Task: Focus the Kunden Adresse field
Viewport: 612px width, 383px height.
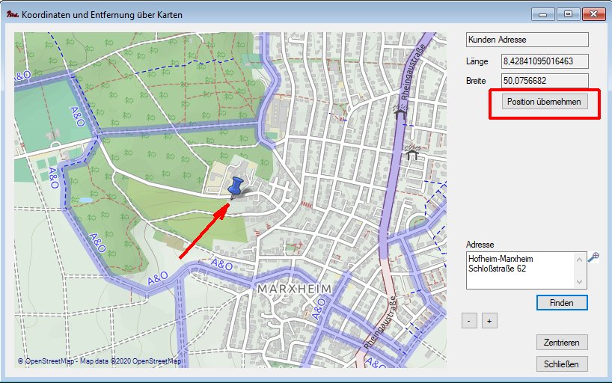Action: pos(527,40)
